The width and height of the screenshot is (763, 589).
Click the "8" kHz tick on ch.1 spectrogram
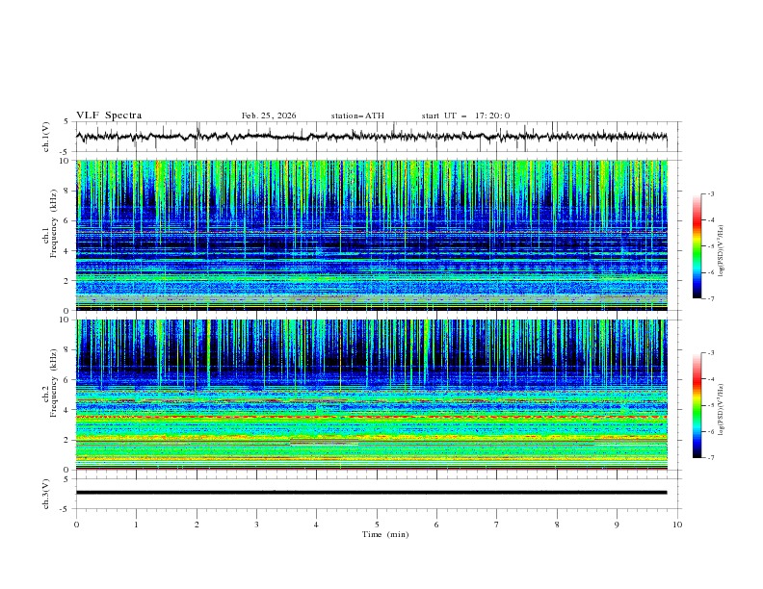[67, 191]
